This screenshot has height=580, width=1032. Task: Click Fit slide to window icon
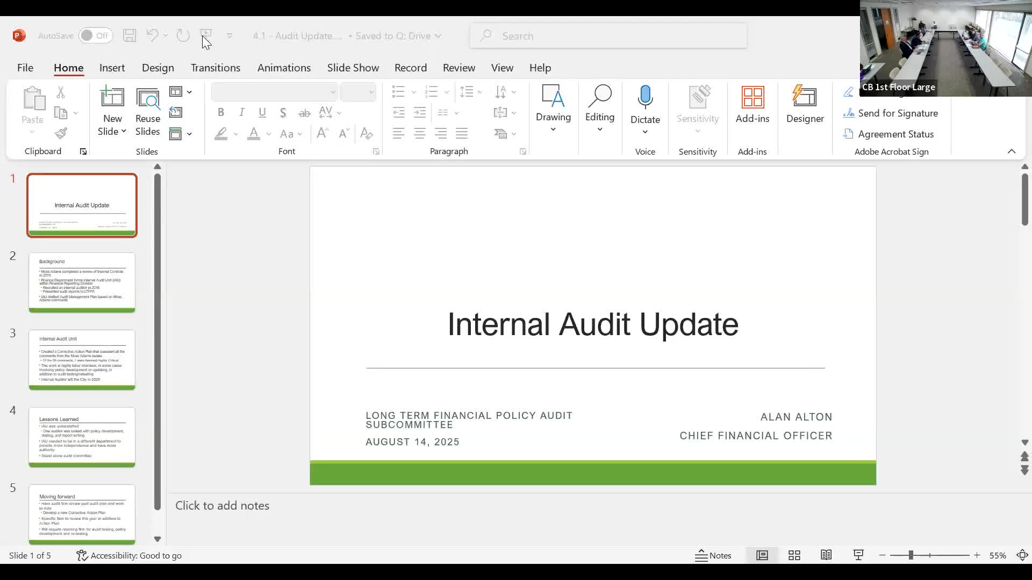[x=1022, y=555]
